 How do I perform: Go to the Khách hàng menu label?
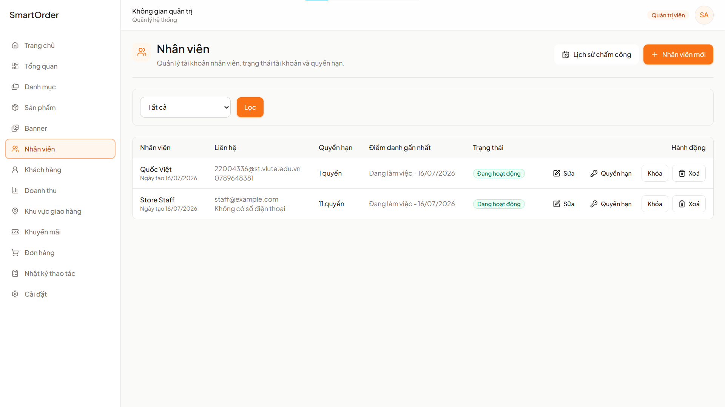(43, 170)
